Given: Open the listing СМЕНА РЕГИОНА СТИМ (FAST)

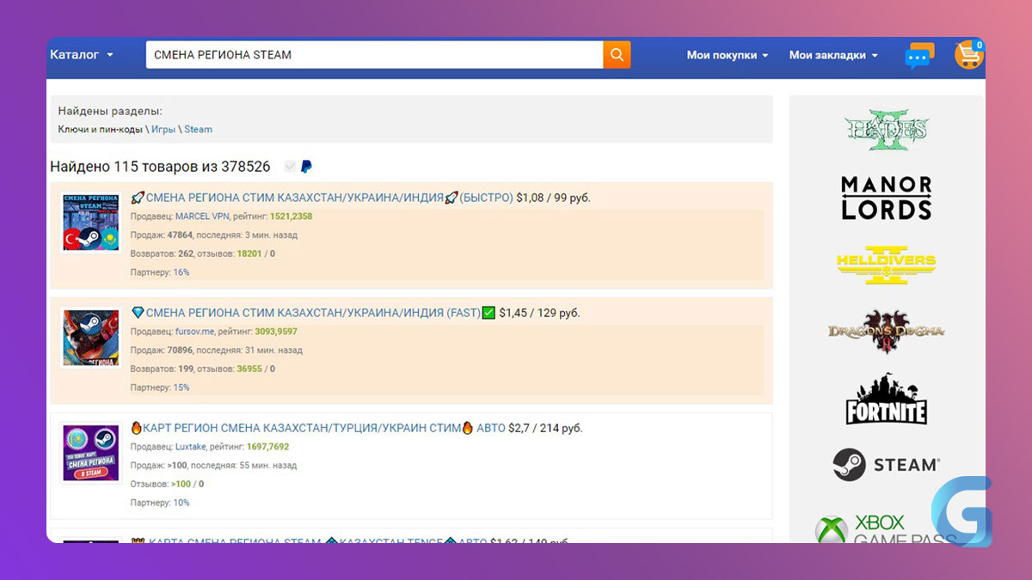Looking at the screenshot, I should 313,313.
